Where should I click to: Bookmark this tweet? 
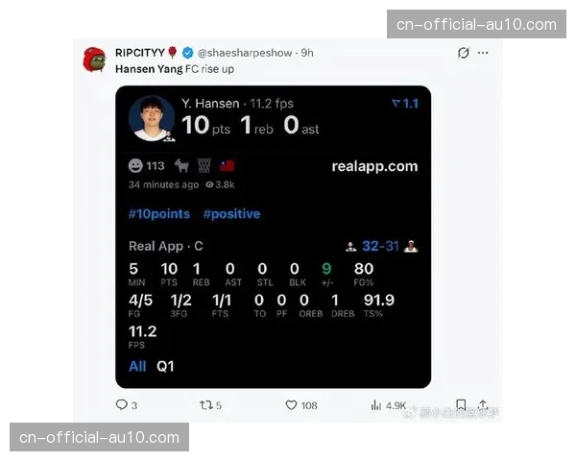tap(461, 404)
